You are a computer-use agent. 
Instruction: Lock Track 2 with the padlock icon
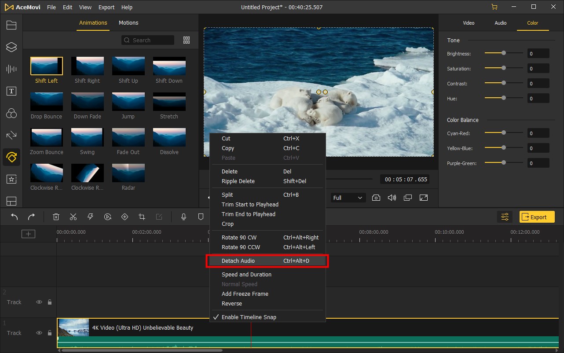(x=50, y=302)
